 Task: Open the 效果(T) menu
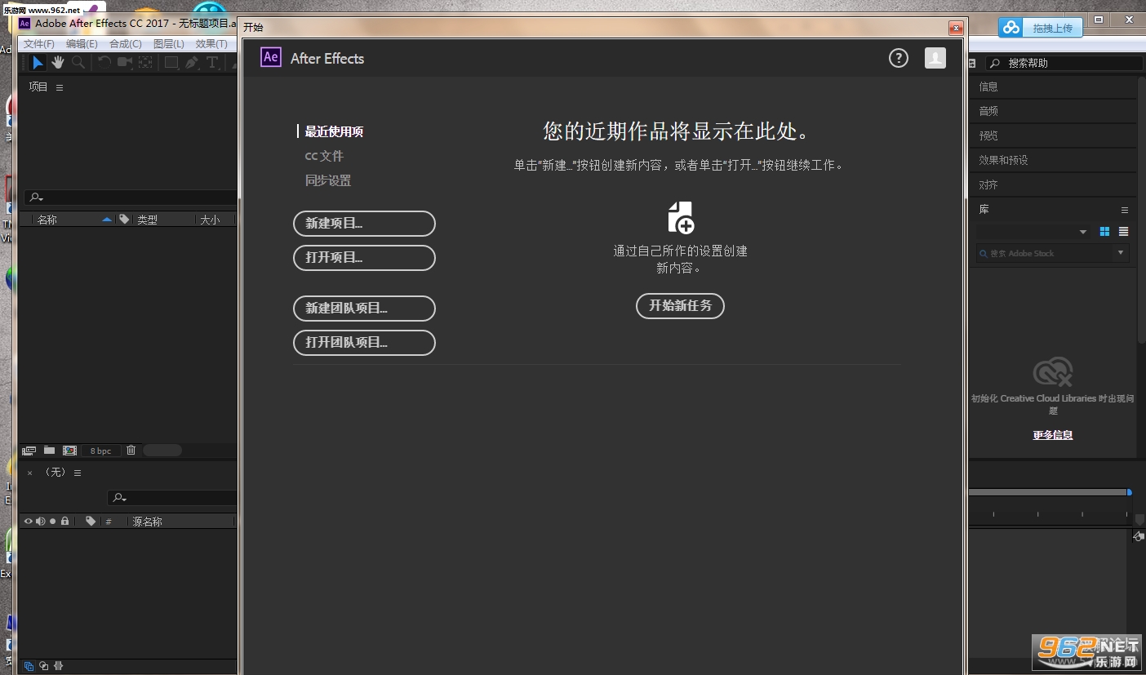212,43
